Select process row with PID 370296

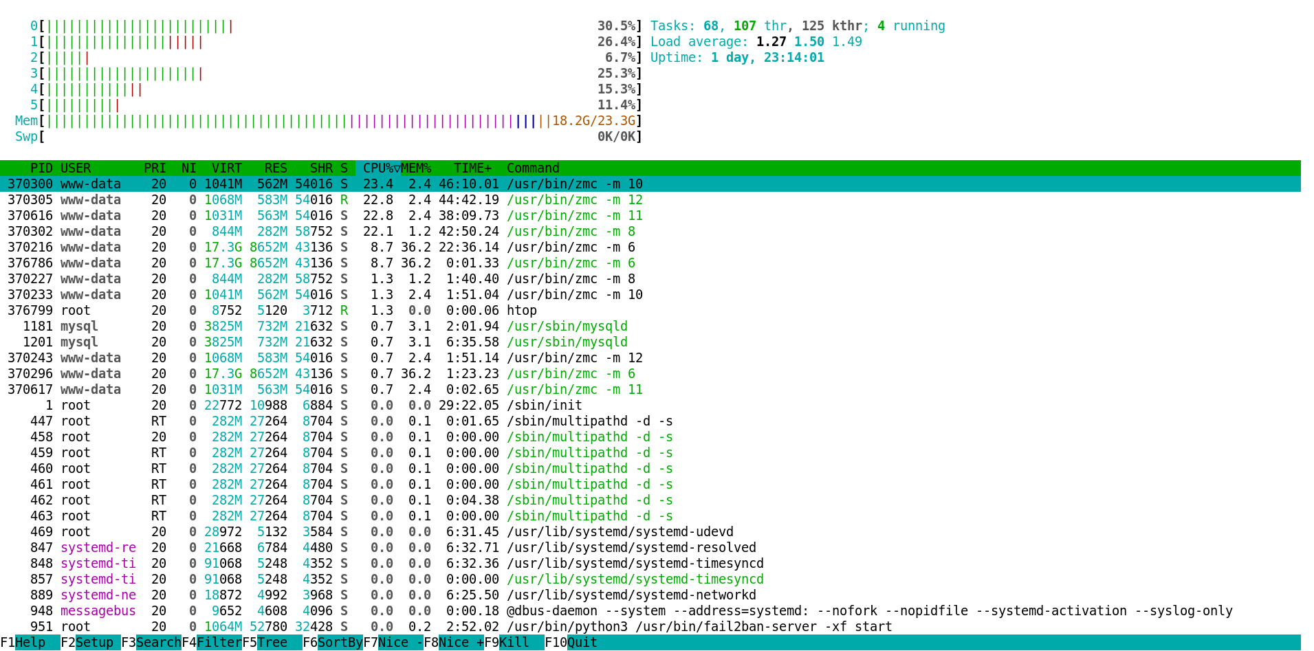650,374
